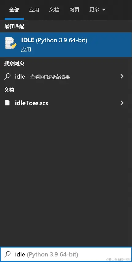Click the 应用 label beneath the IDLE result
This screenshot has height=262, width=132.
[26, 49]
